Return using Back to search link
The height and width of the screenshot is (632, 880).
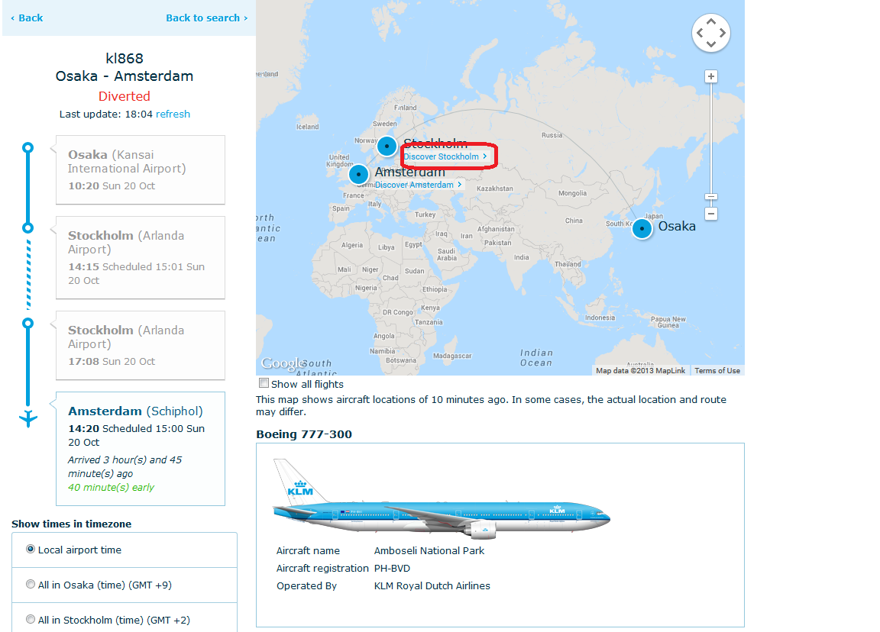point(206,18)
